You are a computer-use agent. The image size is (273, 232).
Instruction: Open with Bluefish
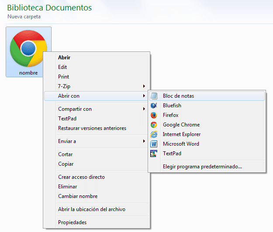point(207,106)
